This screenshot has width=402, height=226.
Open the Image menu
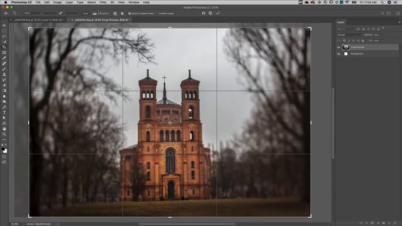[57, 3]
